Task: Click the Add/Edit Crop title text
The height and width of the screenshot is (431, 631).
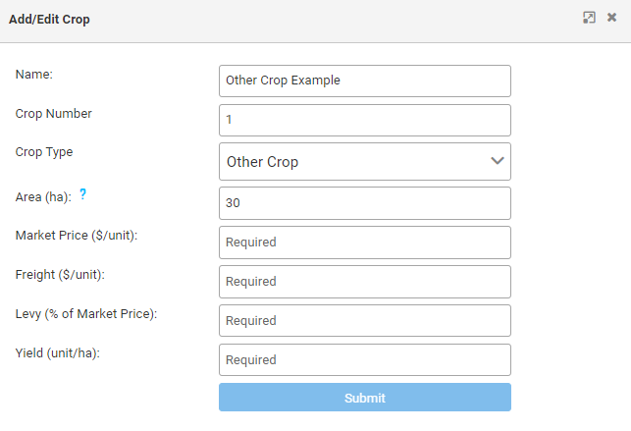Action: [x=49, y=20]
